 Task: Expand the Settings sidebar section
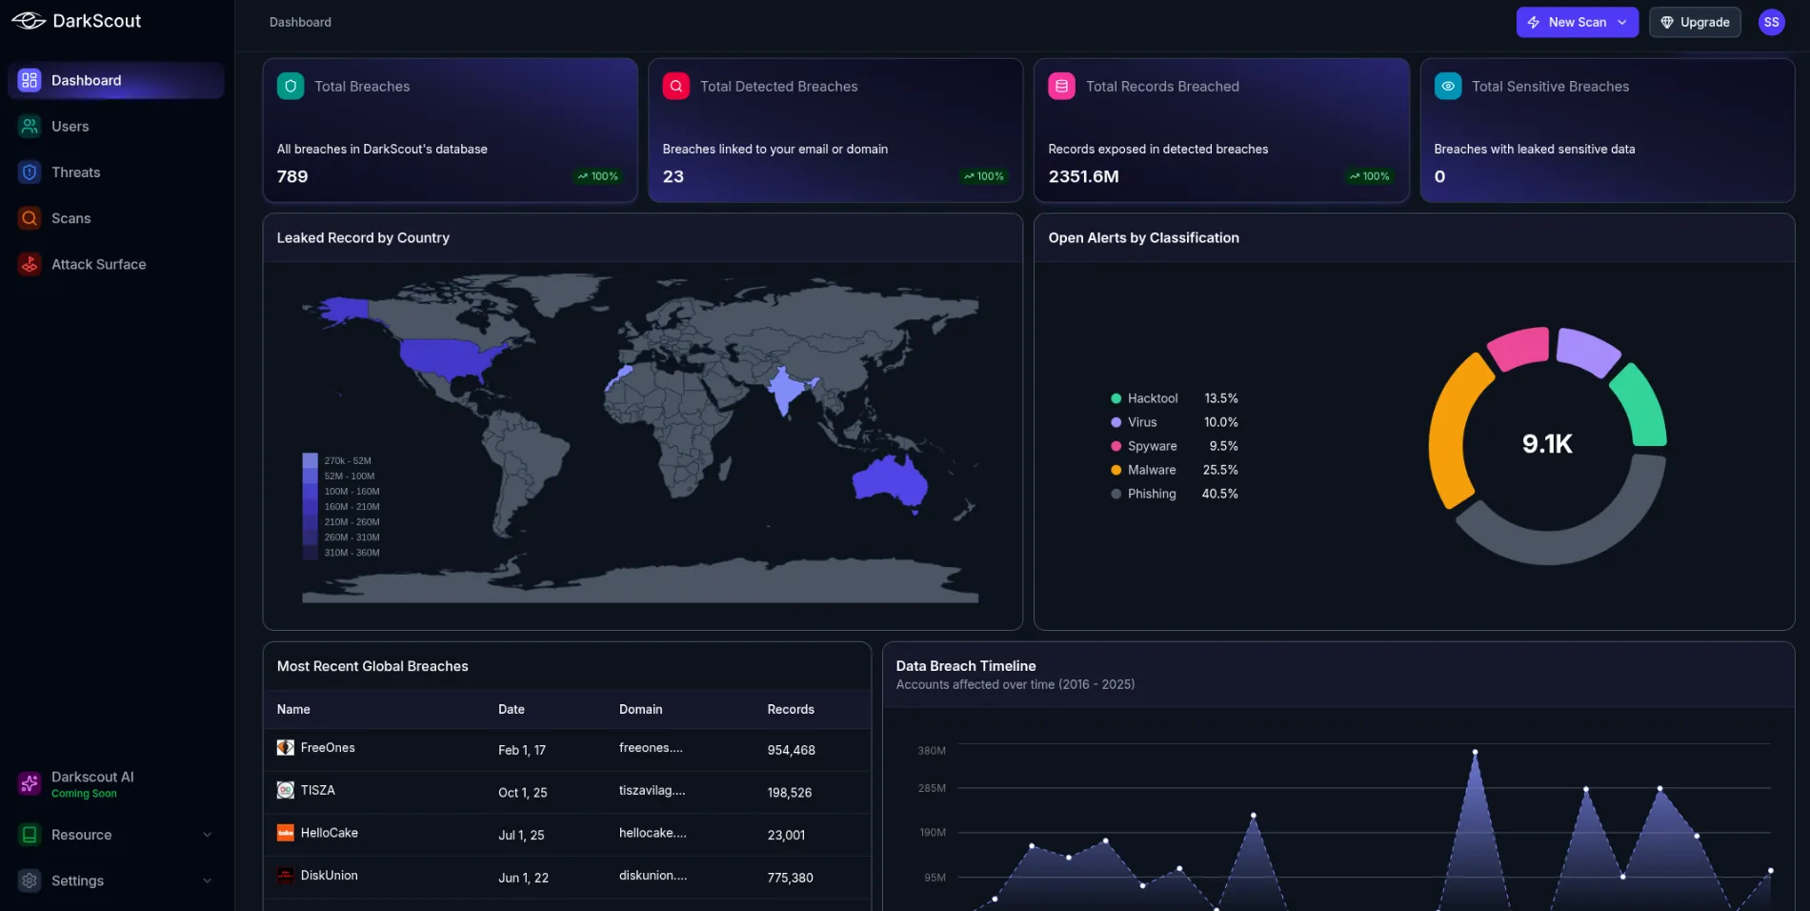[x=114, y=881]
